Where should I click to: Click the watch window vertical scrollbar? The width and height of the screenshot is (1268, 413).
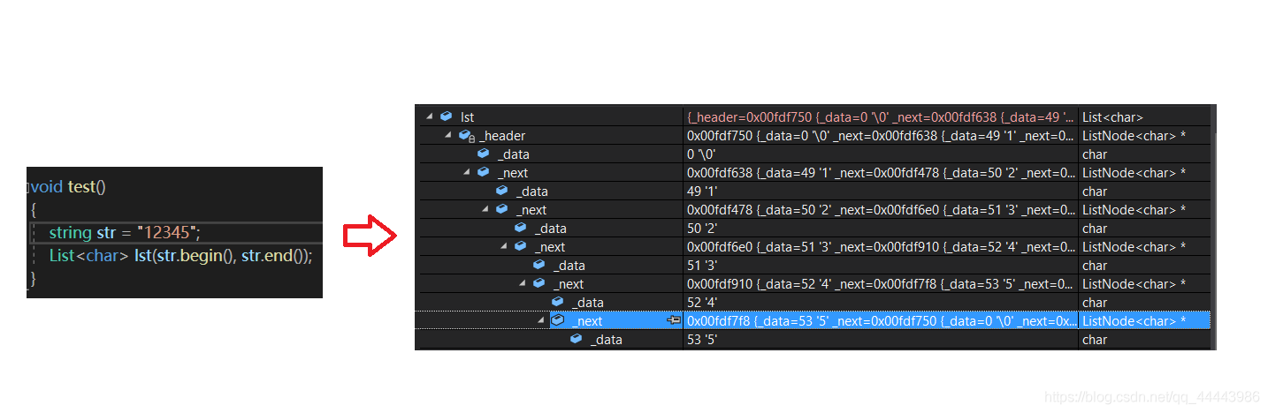pos(1213,228)
